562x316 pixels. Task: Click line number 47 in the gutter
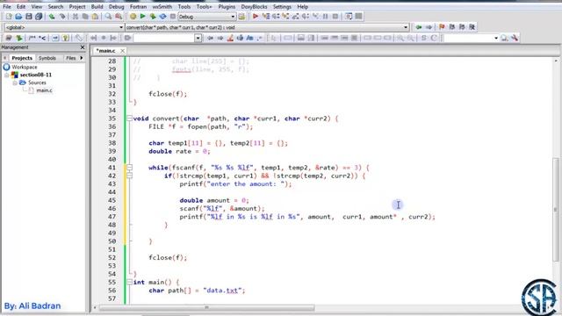tap(112, 217)
